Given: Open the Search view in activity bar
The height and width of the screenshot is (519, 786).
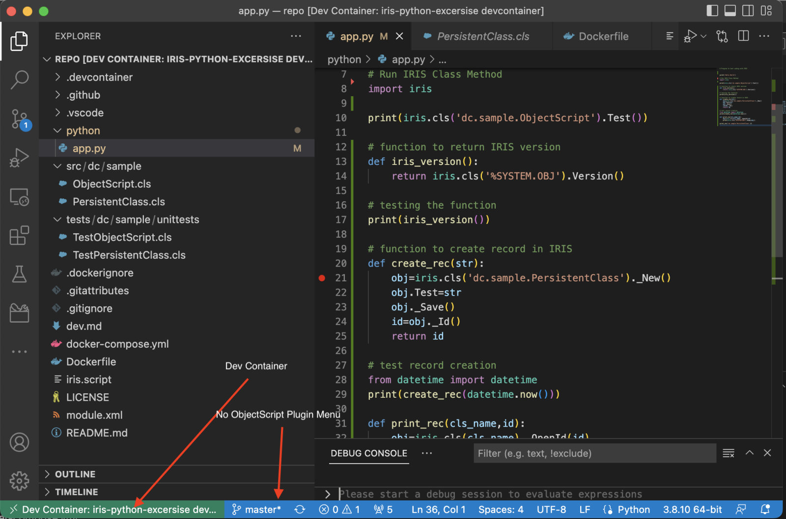Looking at the screenshot, I should [19, 80].
